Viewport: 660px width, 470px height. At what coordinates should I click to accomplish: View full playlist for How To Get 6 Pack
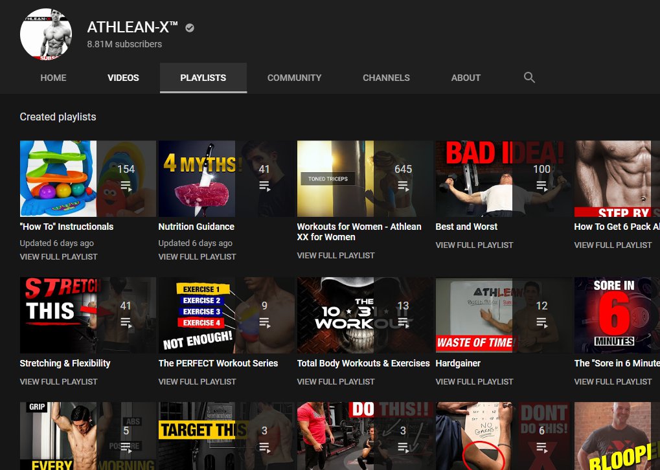pyautogui.click(x=613, y=245)
